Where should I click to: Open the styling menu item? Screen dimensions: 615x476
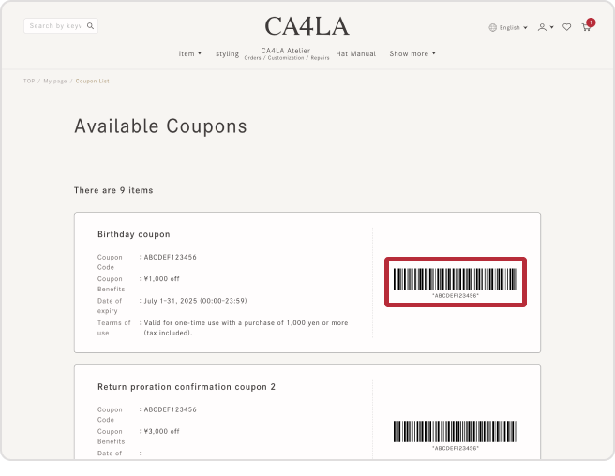[x=228, y=53]
